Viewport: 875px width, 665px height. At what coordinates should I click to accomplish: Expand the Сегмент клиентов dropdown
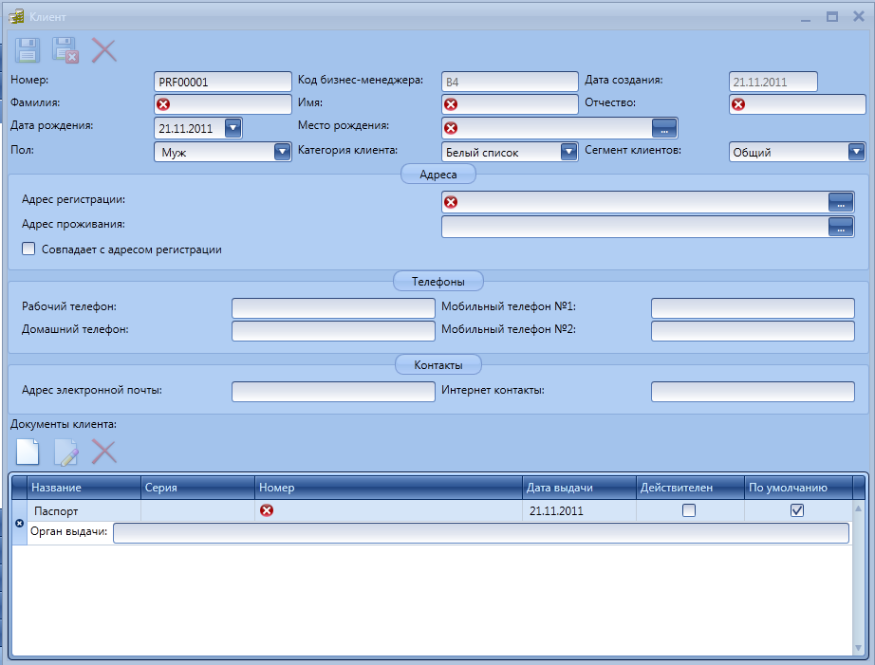coord(856,152)
